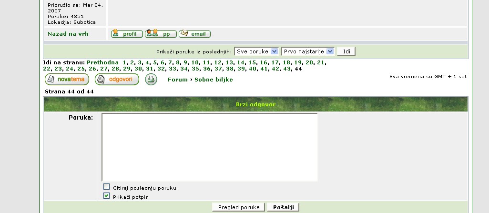Go to the Prethodna page link
This screenshot has width=489, height=213.
(x=102, y=62)
